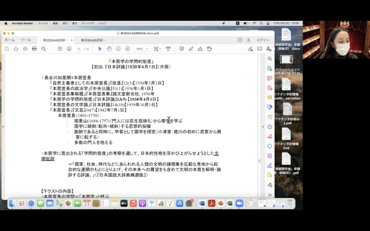Open the ウィンドウ menu
Viewport: 370px width, 231px height.
pyautogui.click(x=88, y=23)
